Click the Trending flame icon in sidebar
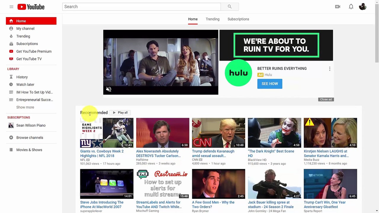This screenshot has height=213, width=379. point(11,36)
